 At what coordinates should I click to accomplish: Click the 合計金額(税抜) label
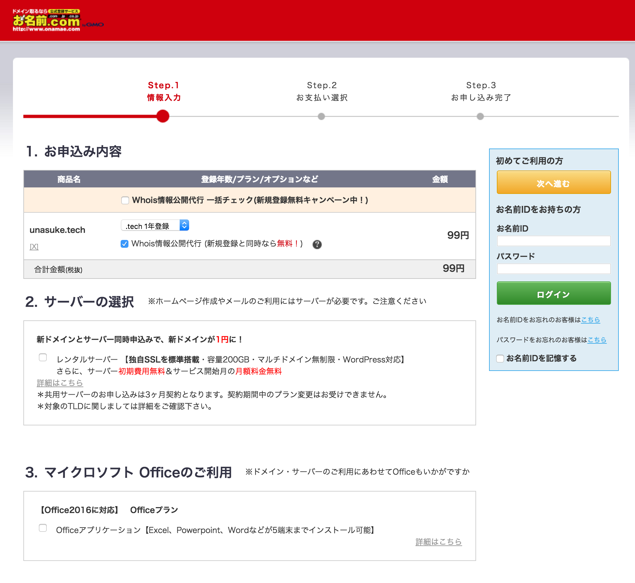coord(58,269)
